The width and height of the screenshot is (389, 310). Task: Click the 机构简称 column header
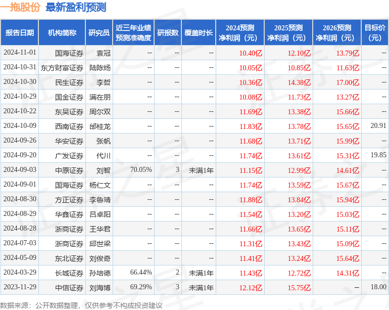click(x=62, y=32)
